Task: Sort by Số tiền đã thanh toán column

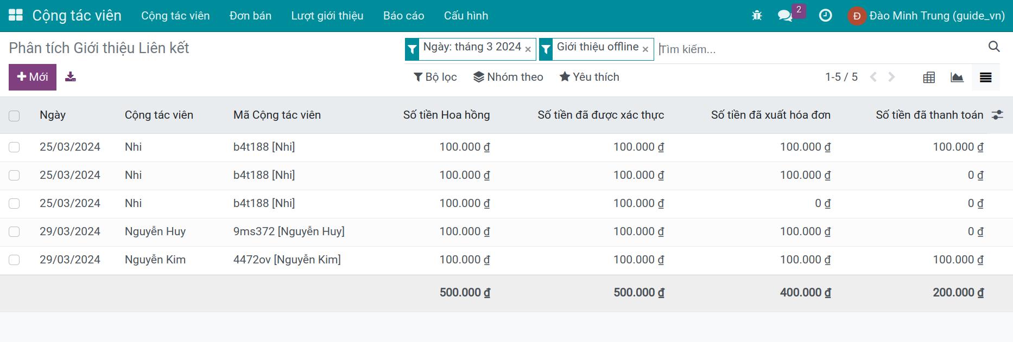Action: pyautogui.click(x=929, y=115)
